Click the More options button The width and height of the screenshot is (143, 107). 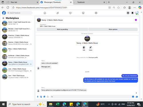[113, 29]
